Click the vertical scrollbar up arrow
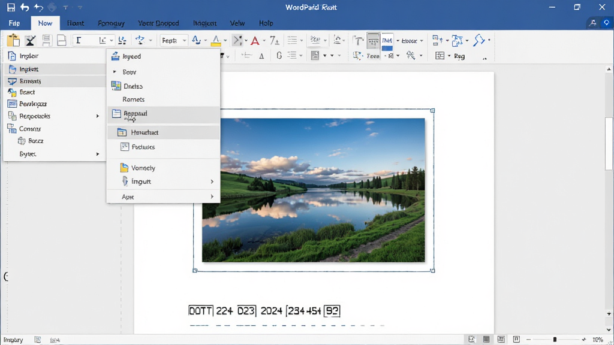Screen dimensions: 614x345 (x=609, y=69)
